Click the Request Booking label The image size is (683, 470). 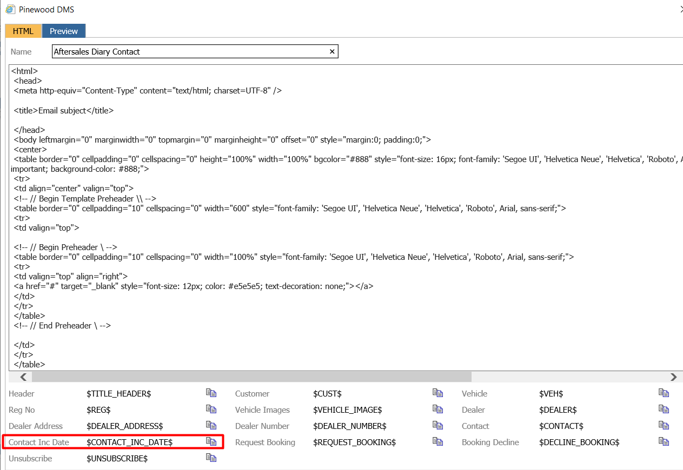tap(265, 442)
